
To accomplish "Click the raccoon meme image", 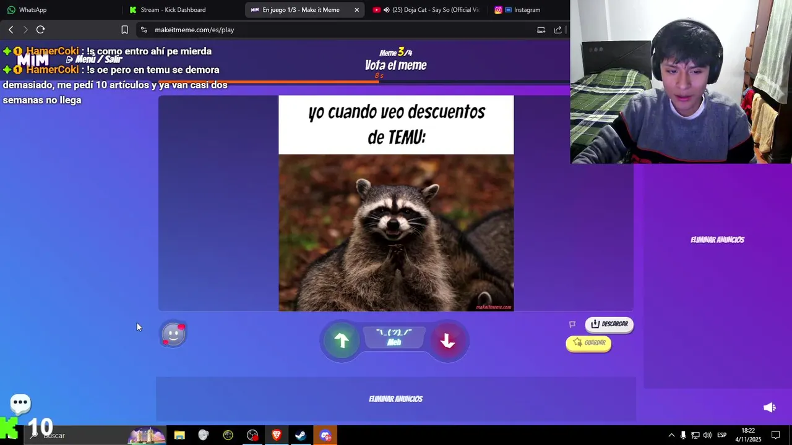I will [396, 232].
